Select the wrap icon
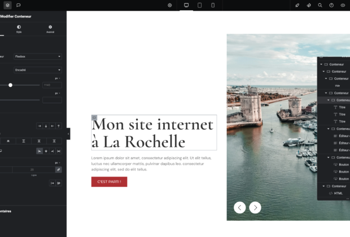 pyautogui.click(x=59, y=183)
